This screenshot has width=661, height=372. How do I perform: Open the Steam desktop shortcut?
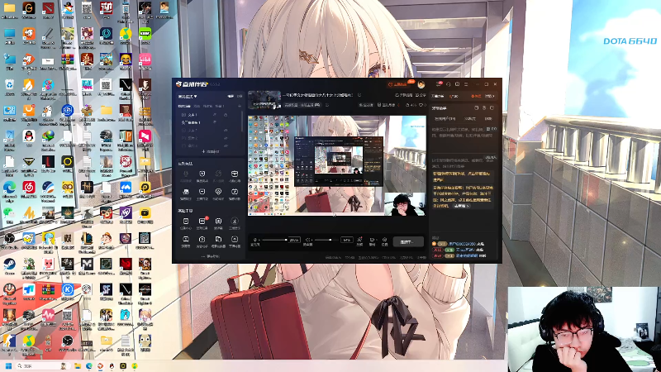tap(9, 265)
